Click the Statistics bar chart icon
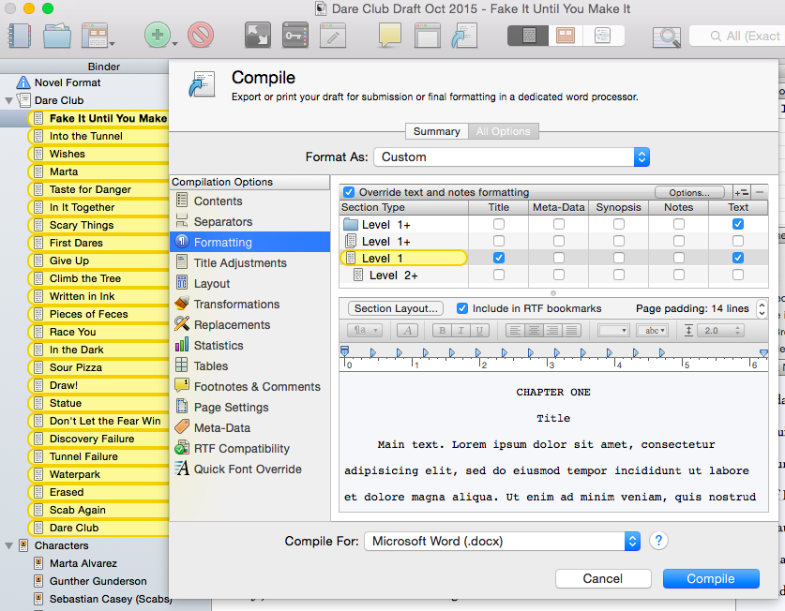785x611 pixels. pos(182,345)
